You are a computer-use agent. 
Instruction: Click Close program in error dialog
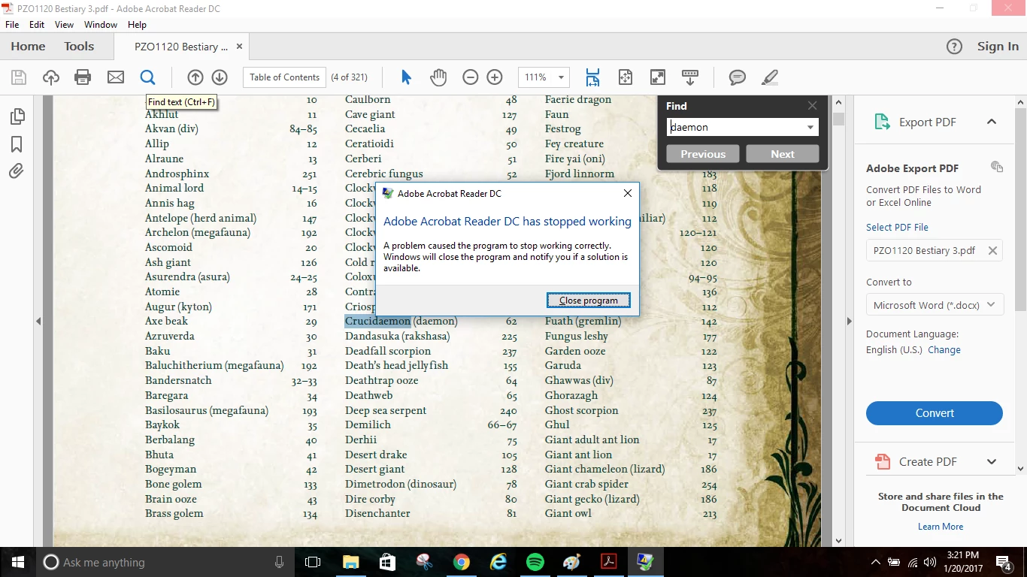tap(589, 301)
